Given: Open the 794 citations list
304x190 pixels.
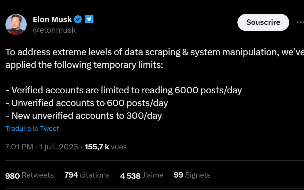Looking at the screenshot, I should click(x=87, y=175).
